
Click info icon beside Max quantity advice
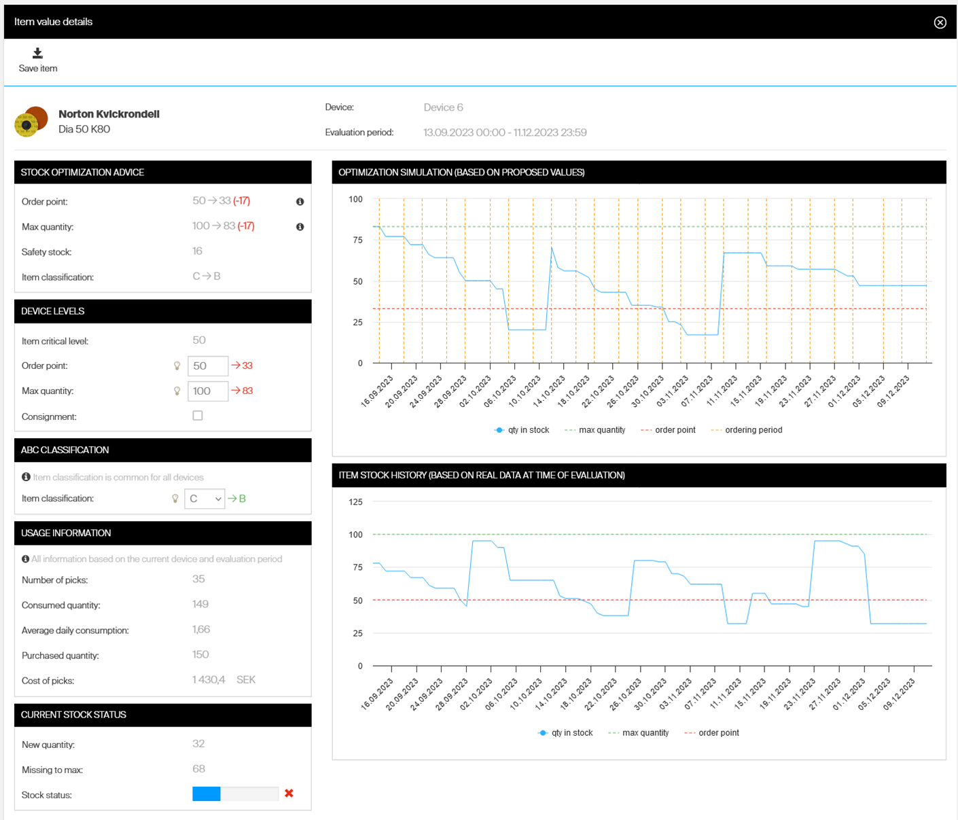[300, 227]
